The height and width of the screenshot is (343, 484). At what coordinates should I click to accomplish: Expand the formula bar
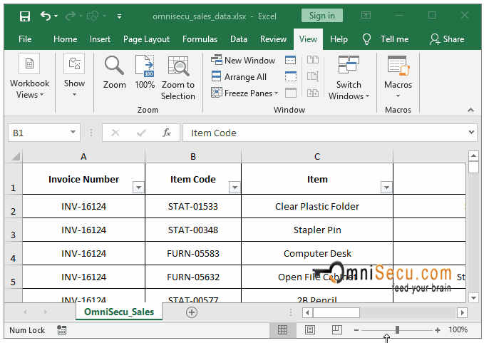click(471, 132)
